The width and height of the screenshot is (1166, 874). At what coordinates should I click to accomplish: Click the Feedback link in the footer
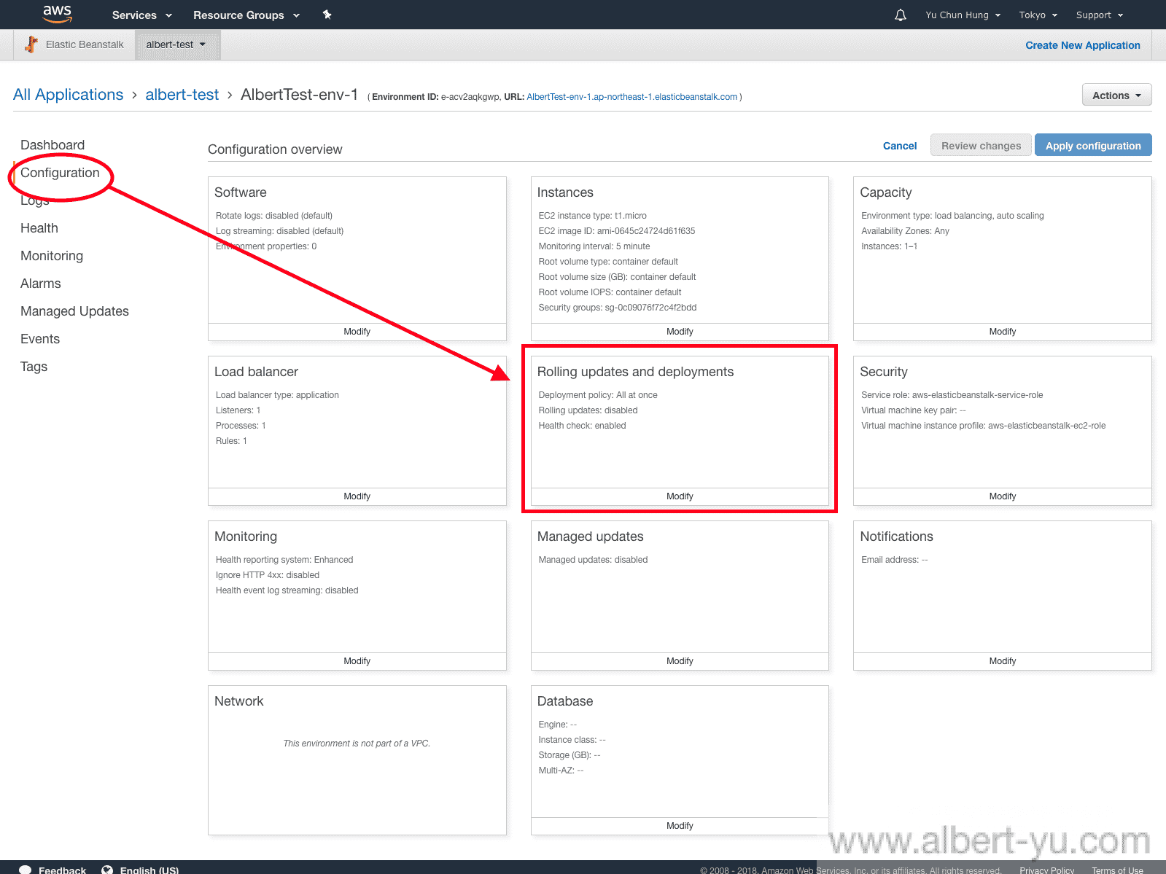(62, 870)
